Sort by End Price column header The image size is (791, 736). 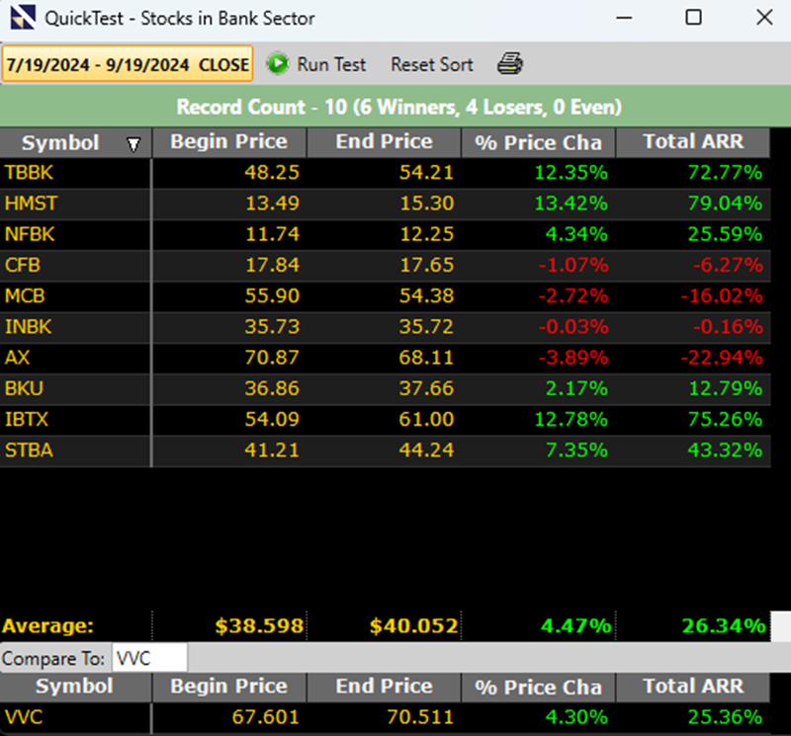[x=384, y=142]
